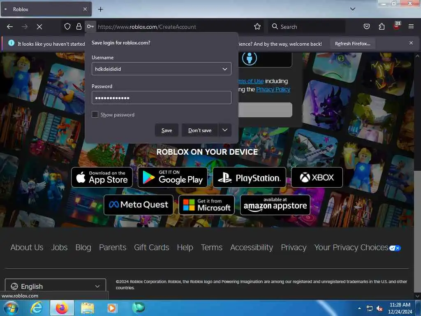Screen dimensions: 421x316
Task: Open the Firefox application menu
Action: click(411, 27)
